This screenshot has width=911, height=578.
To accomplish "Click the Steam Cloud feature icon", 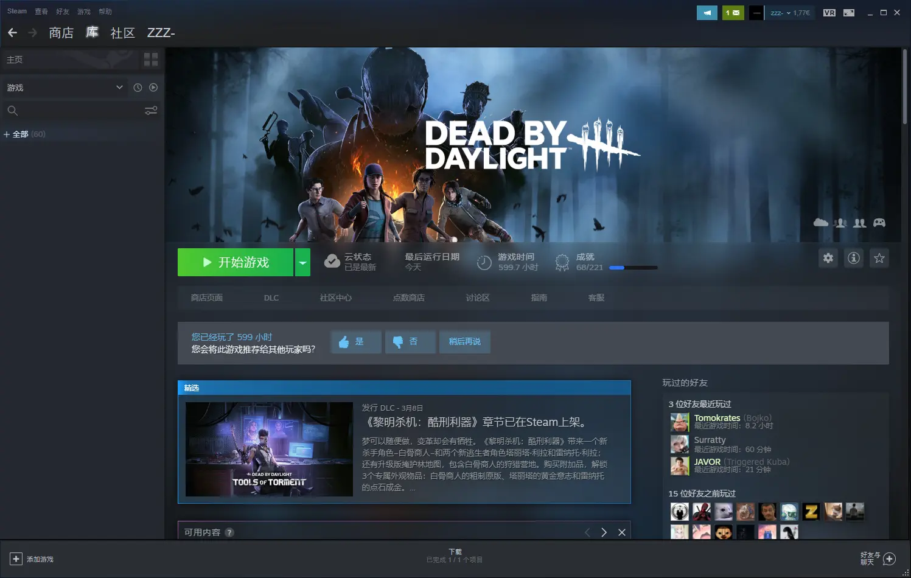I will pos(821,223).
